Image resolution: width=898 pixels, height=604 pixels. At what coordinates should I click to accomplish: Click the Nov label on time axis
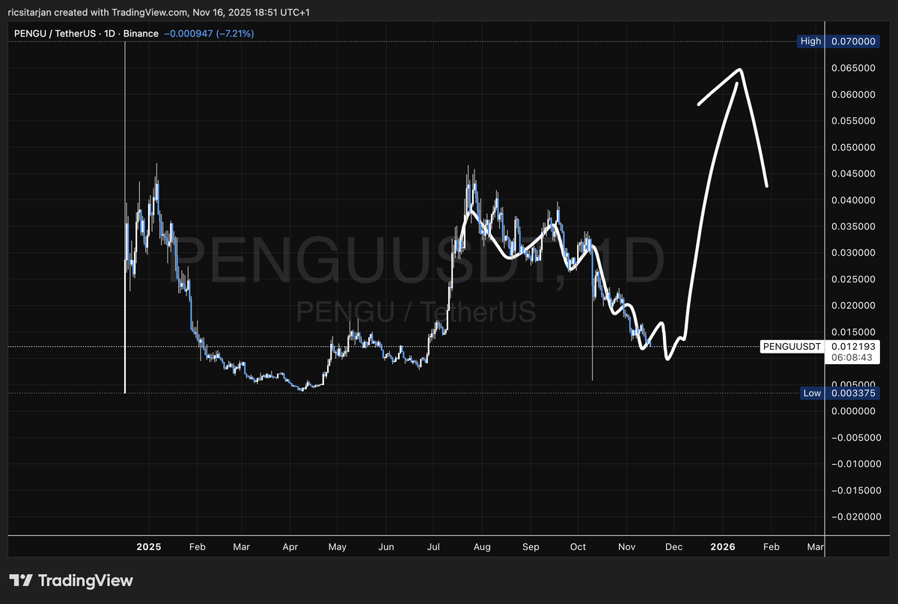coord(626,547)
